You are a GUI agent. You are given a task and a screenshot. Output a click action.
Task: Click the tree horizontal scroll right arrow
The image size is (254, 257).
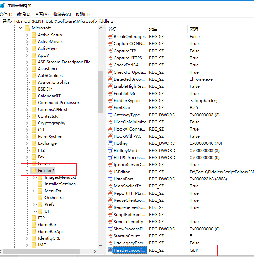pyautogui.click(x=95, y=251)
